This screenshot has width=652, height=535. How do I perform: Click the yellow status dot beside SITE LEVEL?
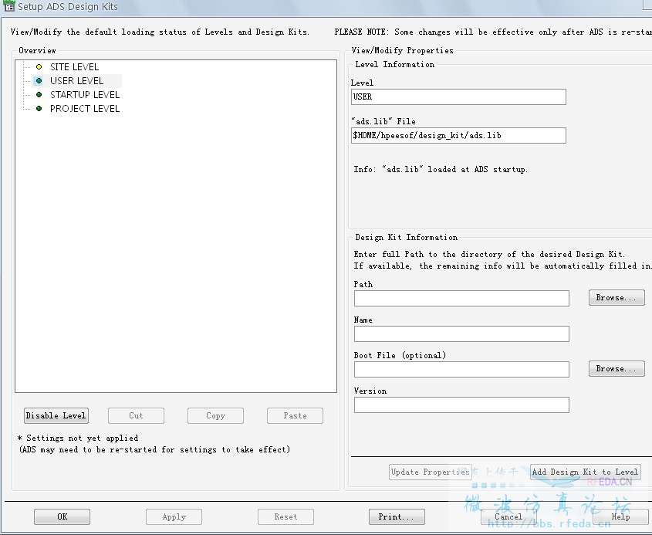(39, 67)
